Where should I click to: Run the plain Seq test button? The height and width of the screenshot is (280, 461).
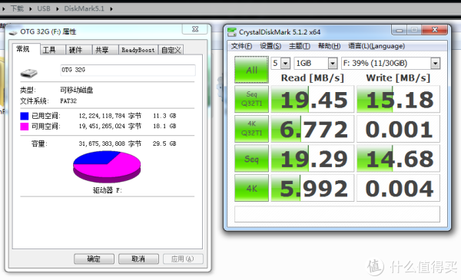tap(251, 158)
